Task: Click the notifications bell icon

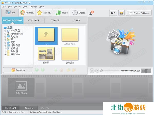Action: 91,13
